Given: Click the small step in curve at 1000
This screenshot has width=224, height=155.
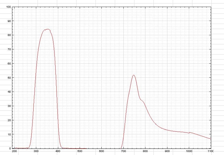Looking at the screenshot, I should pyautogui.click(x=189, y=132).
